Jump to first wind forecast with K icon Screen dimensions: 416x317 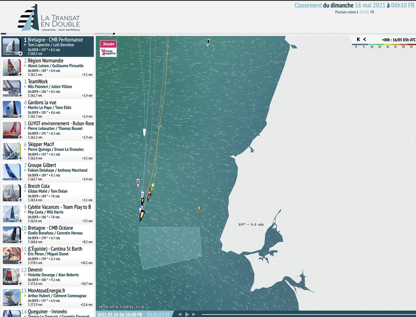[358, 39]
